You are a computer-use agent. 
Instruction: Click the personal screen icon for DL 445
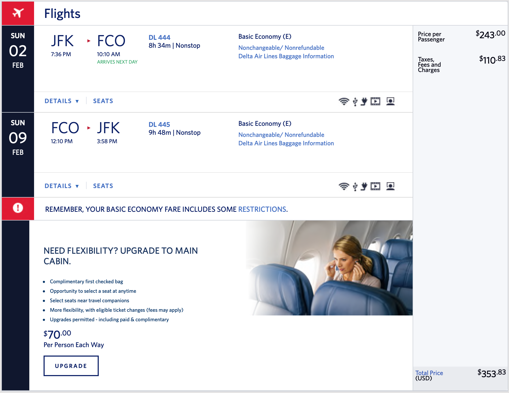coord(390,186)
